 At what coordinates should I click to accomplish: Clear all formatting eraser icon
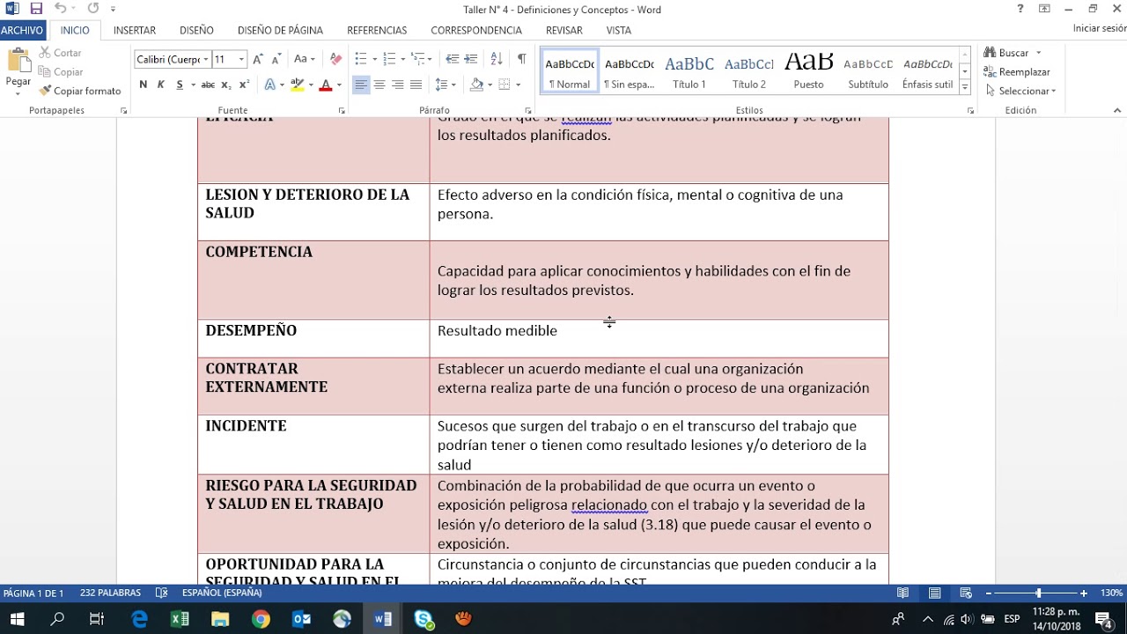pos(335,59)
